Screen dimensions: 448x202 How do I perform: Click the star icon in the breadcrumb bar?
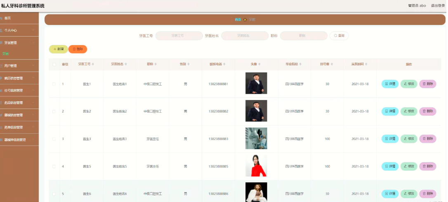click(x=245, y=20)
